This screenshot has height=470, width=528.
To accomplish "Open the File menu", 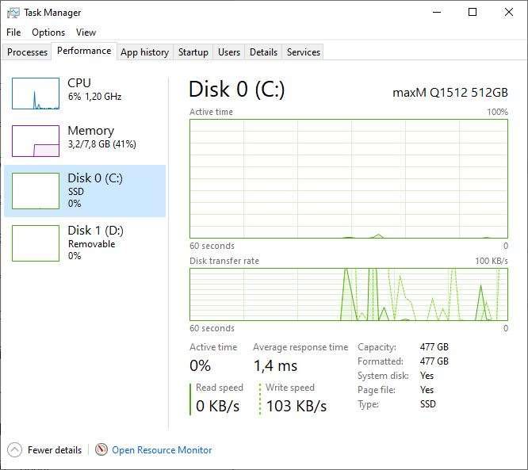I will pyautogui.click(x=13, y=32).
